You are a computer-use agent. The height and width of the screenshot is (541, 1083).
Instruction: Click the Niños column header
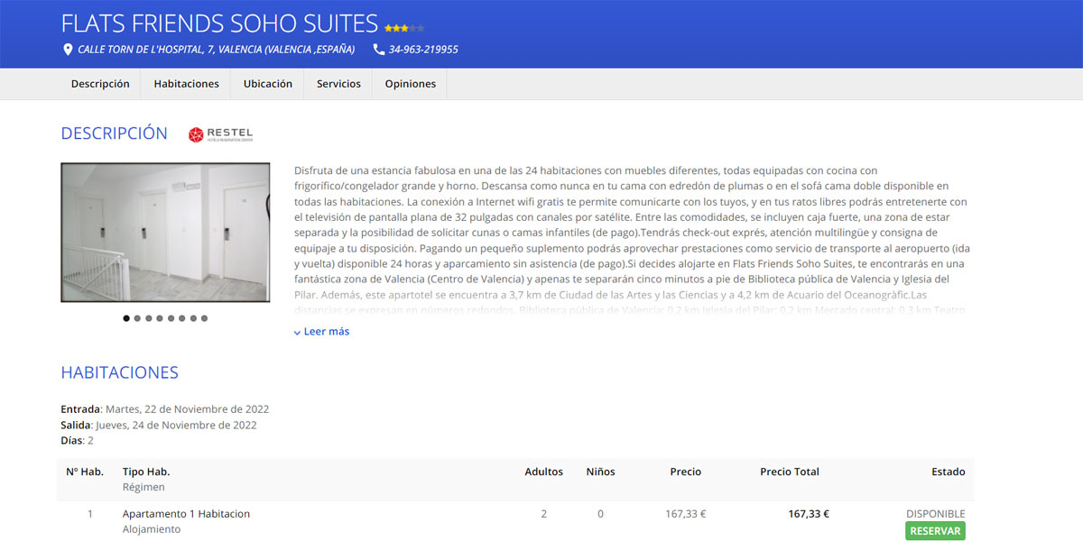(600, 472)
